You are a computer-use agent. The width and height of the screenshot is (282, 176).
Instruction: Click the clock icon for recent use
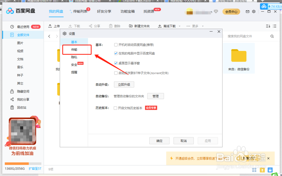(x=12, y=27)
